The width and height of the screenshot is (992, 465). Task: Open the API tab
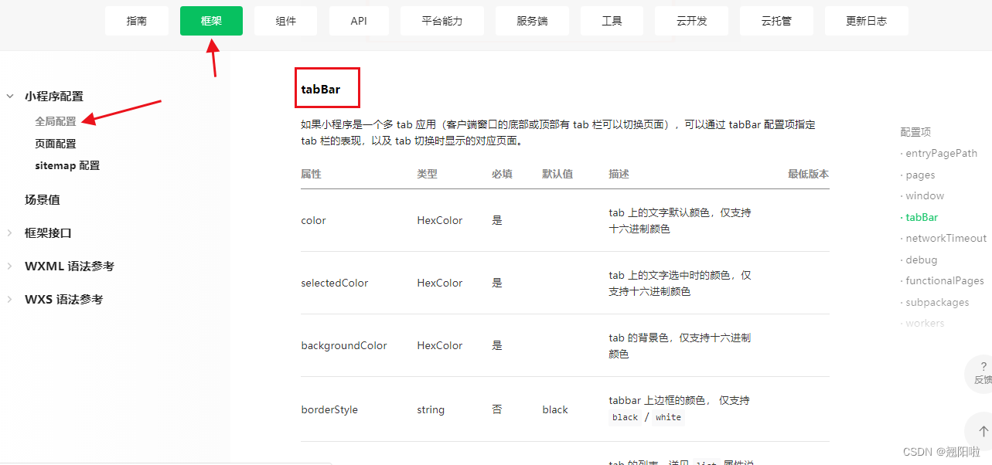click(358, 21)
